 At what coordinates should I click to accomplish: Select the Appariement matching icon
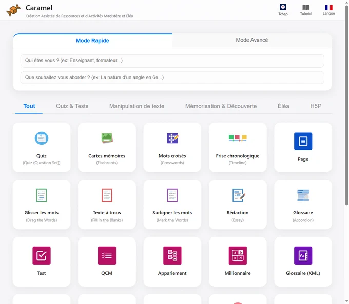click(x=172, y=255)
